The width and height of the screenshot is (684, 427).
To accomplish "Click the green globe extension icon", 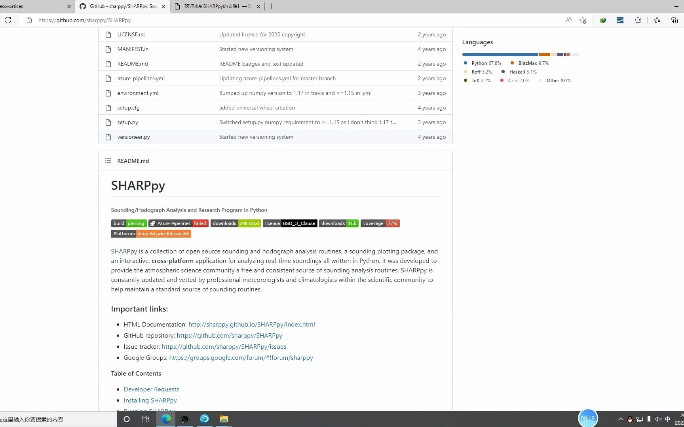I will tap(603, 20).
